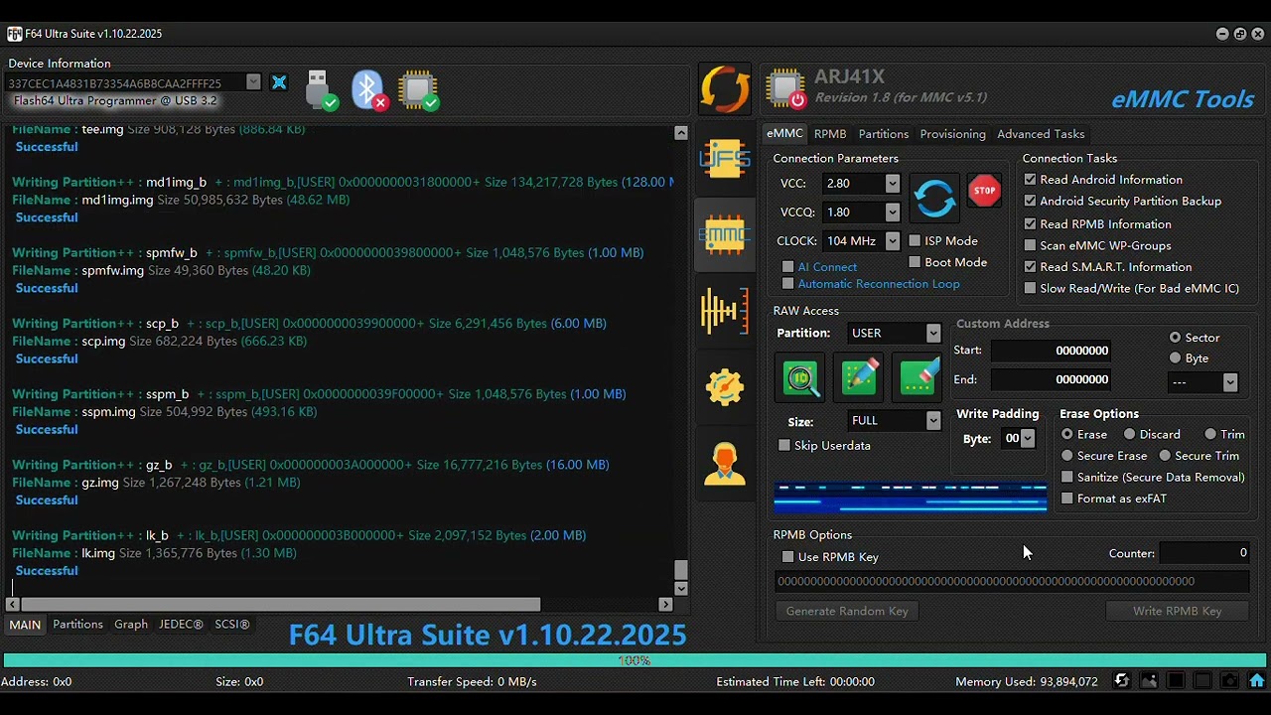The image size is (1271, 715).
Task: Uncheck Android Security Partition Backup
Action: [x=1030, y=201]
